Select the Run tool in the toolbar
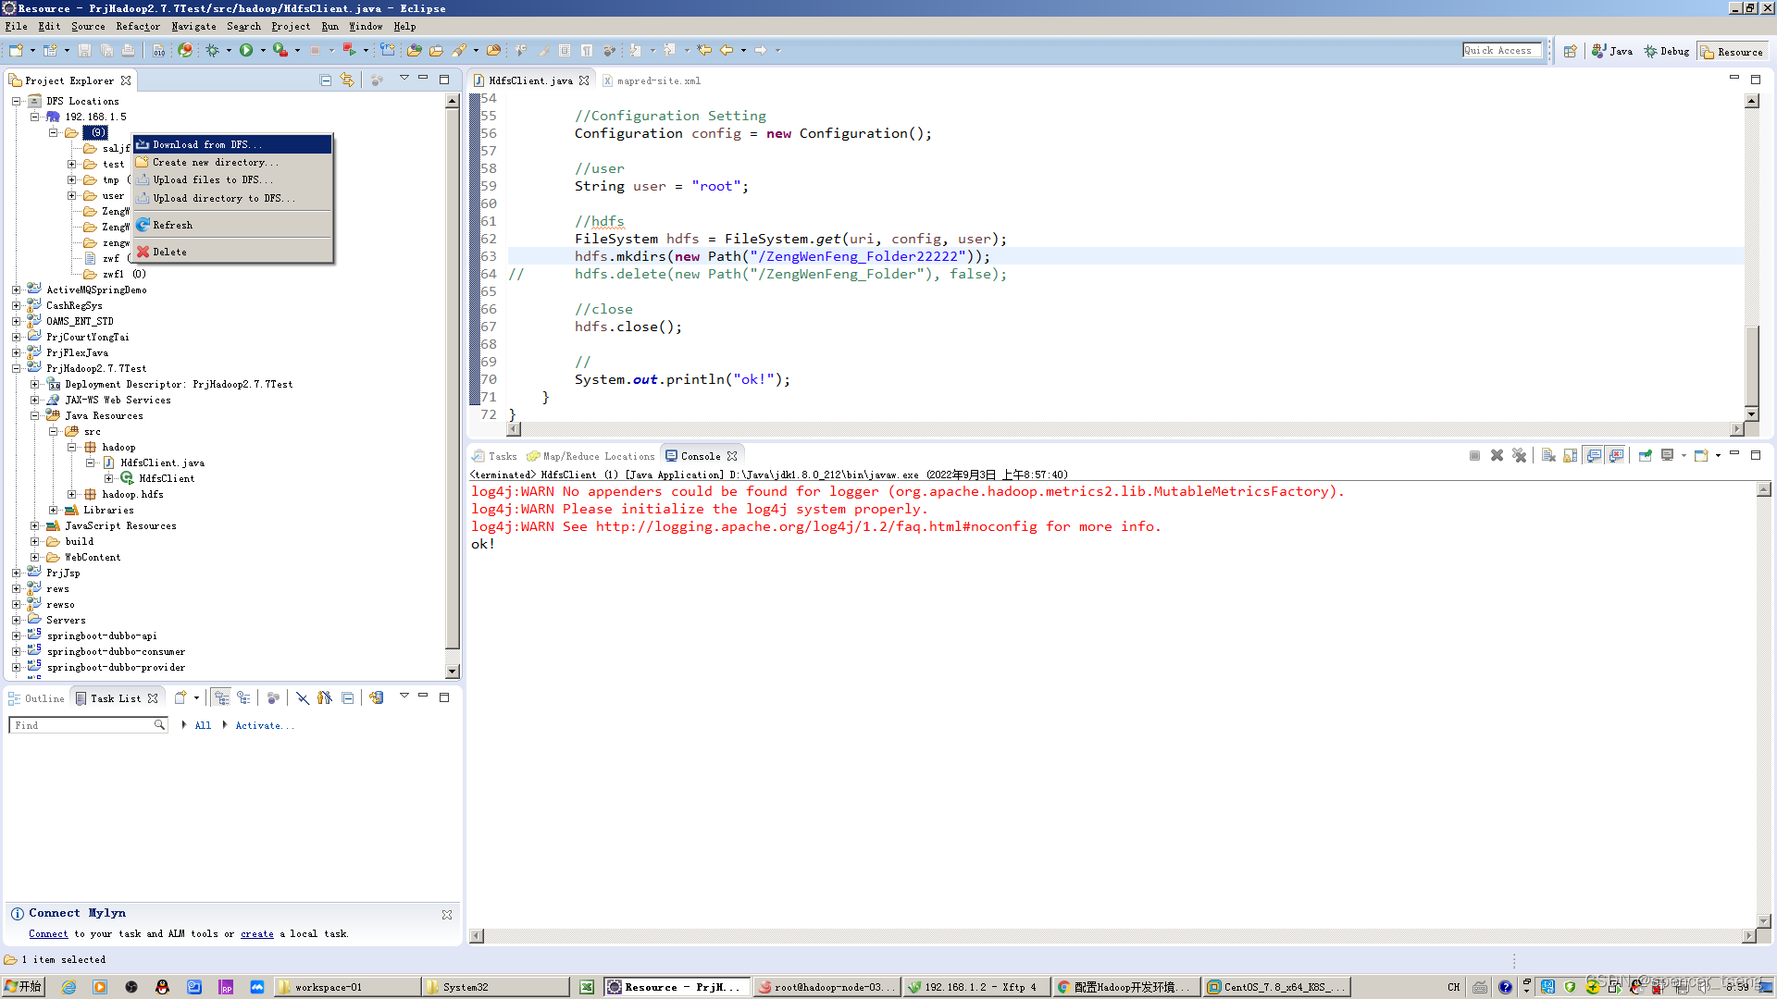Screen dimensions: 1777x999 pos(245,51)
